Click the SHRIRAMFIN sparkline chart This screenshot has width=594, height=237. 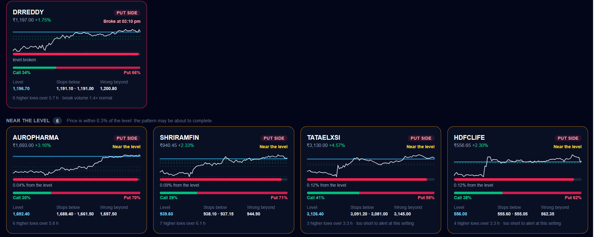click(x=224, y=165)
